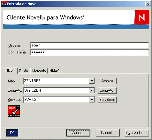Open the Servidor dropdown arrow
The image size is (152, 140).
click(x=92, y=100)
